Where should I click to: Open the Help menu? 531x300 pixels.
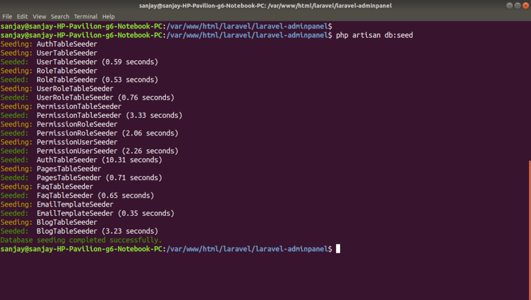click(x=108, y=16)
